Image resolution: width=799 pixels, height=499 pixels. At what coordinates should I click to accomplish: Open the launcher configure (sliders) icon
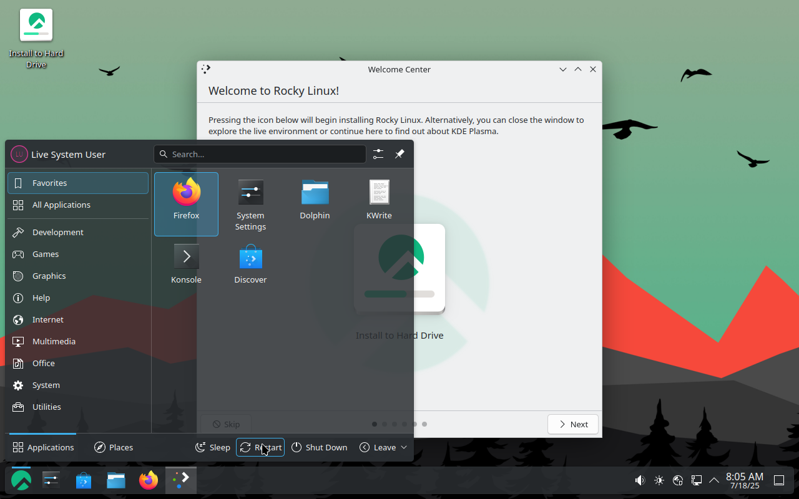378,154
